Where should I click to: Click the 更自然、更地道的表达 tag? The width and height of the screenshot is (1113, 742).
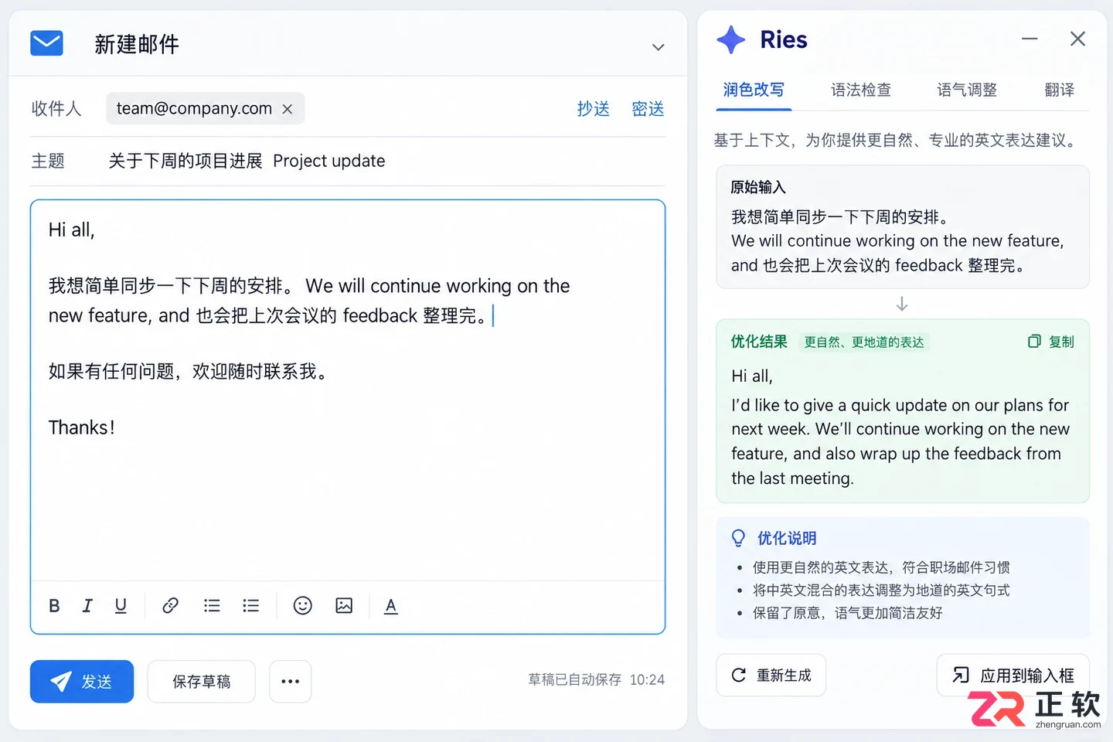(864, 342)
